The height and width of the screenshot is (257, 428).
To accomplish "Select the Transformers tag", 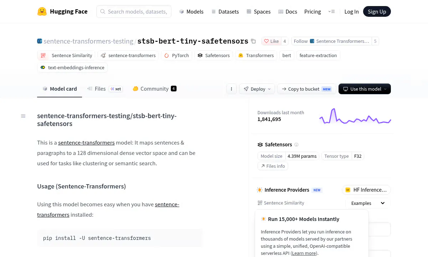I will click(x=256, y=55).
